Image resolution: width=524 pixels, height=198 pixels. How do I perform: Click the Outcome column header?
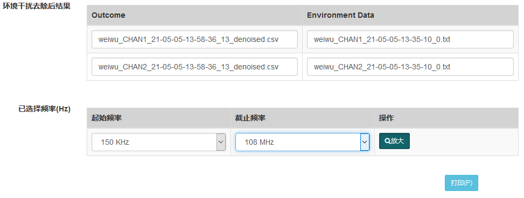click(x=109, y=15)
